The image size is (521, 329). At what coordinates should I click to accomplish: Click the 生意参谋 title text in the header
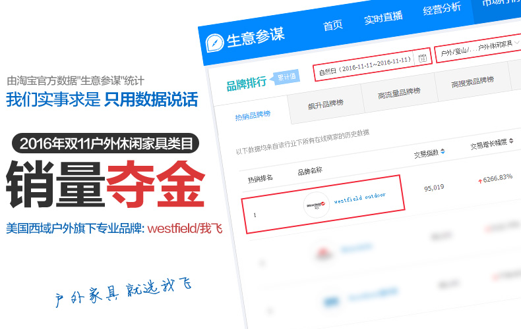pyautogui.click(x=255, y=37)
